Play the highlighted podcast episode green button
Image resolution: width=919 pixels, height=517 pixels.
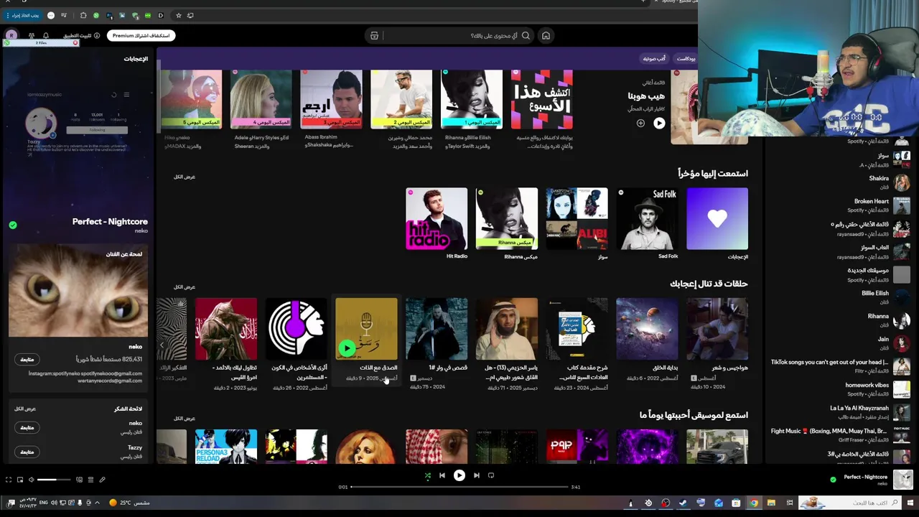[347, 348]
